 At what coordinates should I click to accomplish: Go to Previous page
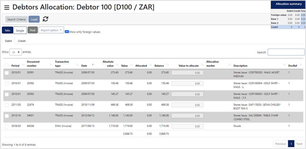280,144
